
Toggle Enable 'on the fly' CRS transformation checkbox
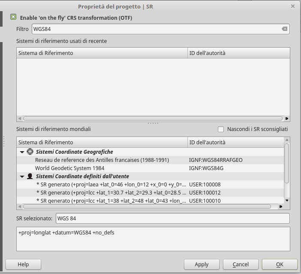pyautogui.click(x=13, y=17)
